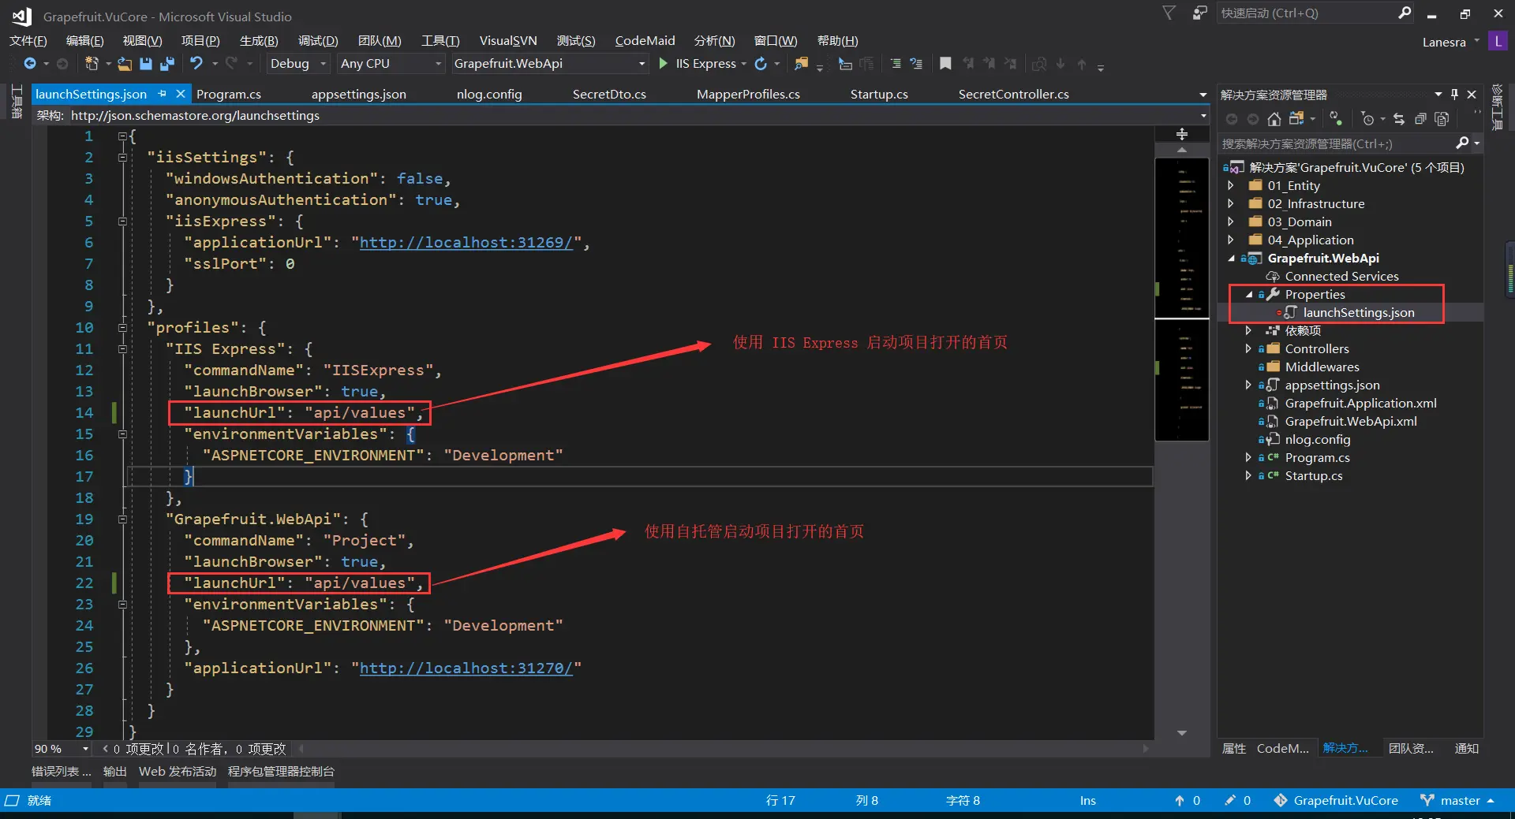Select launchSettings.json in Solution Explorer

(1359, 313)
